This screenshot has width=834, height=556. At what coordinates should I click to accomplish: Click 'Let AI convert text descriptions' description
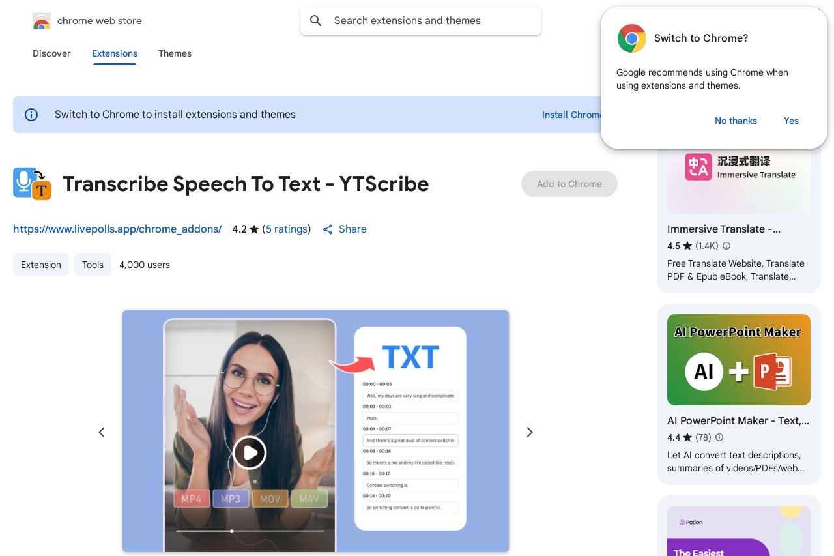pyautogui.click(x=734, y=461)
